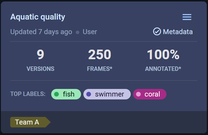208x135 pixels.
Task: Click the VERSIONS caption
Action: tap(40, 69)
